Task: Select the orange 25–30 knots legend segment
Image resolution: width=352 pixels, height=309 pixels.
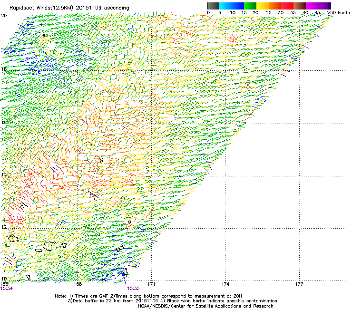Action: coord(275,6)
